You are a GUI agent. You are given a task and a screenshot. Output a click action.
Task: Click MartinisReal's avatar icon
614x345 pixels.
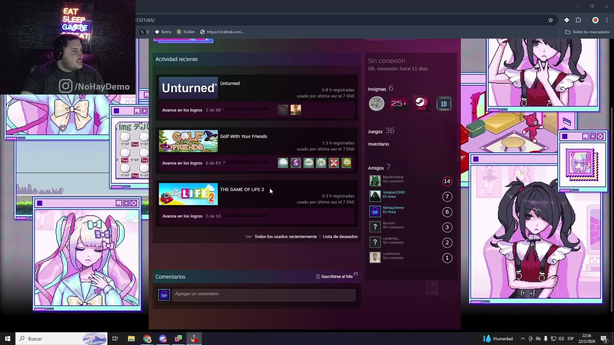pos(375,181)
